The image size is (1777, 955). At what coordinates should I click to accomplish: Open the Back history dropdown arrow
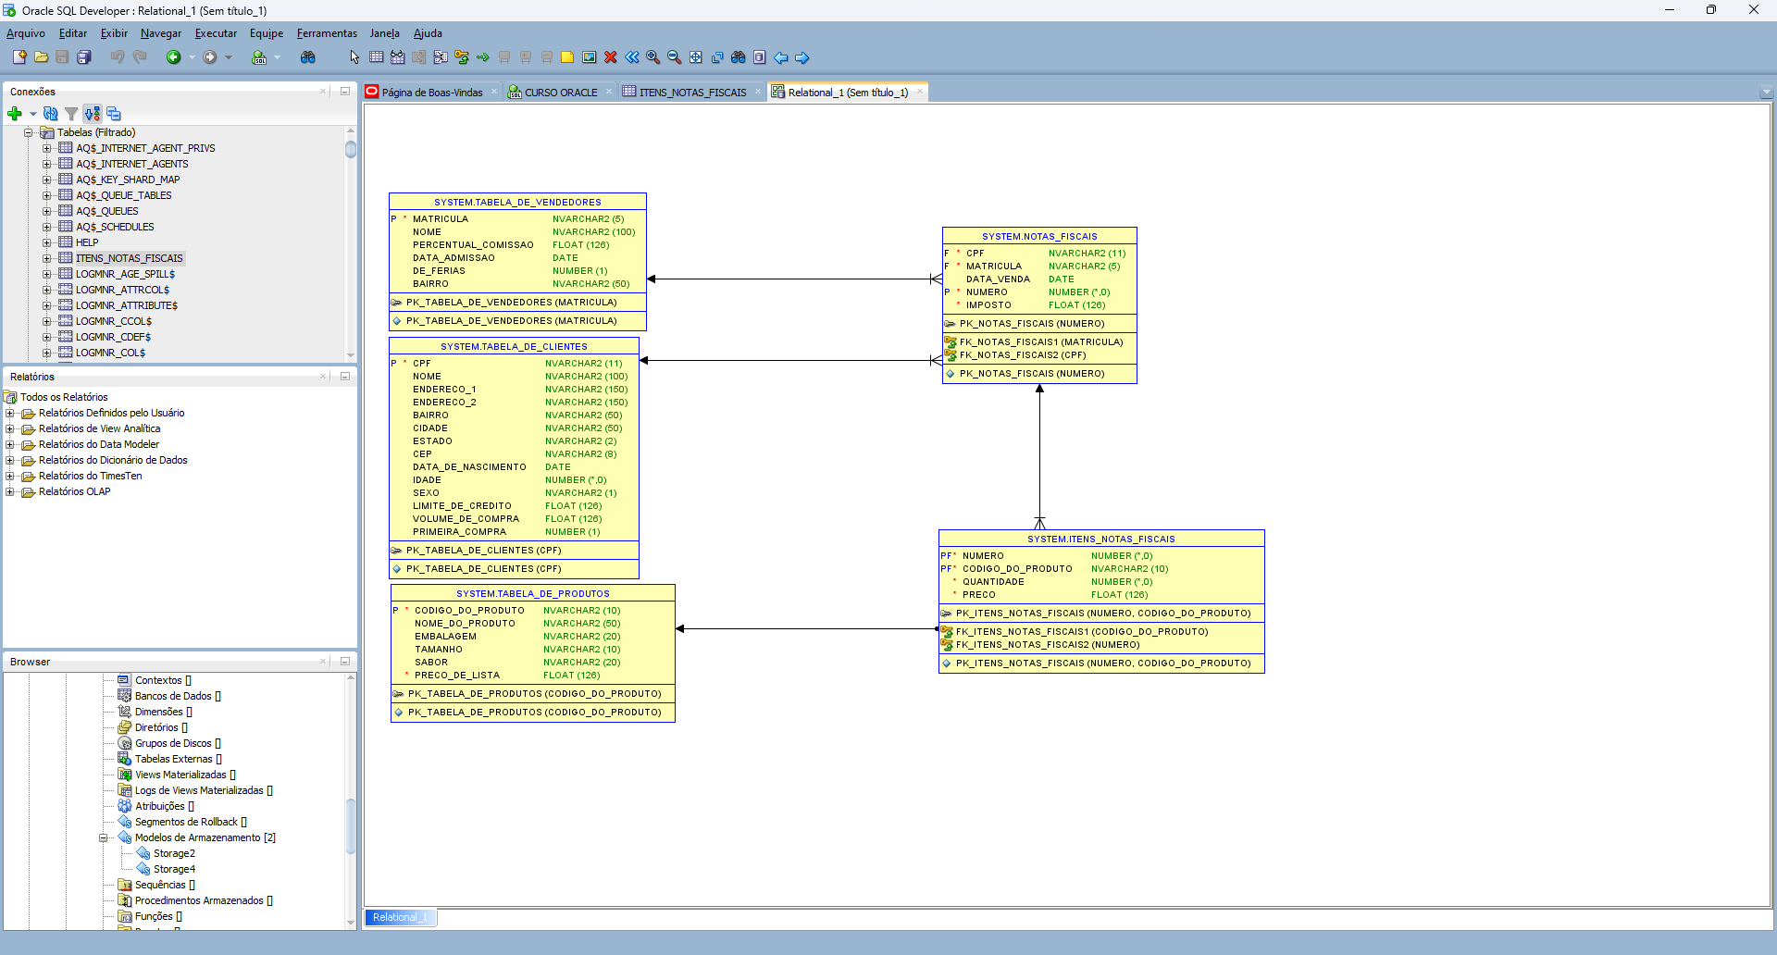tap(192, 57)
